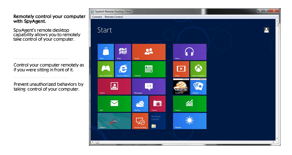Click the vertical scrollbar down arrow
The height and width of the screenshot is (155, 292).
click(x=277, y=138)
